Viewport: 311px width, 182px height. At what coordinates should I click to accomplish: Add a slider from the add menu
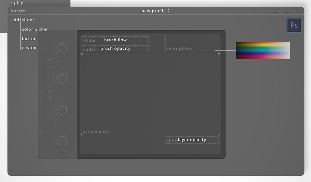pos(28,20)
